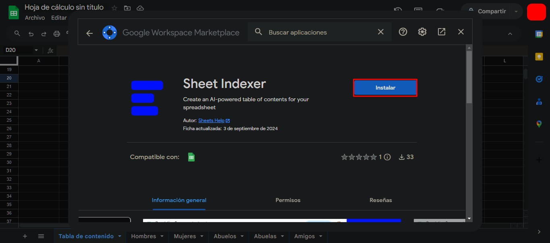
Task: Select column A header
Action: 39,61
